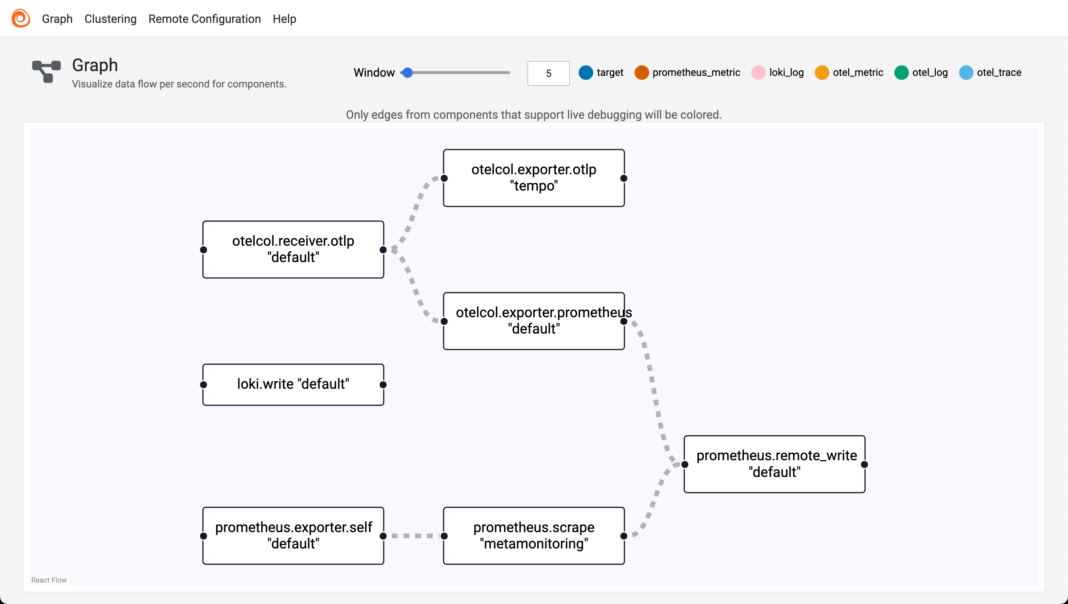Image resolution: width=1068 pixels, height=604 pixels.
Task: Click output handle of otelcol.exporter.prometheus node
Action: 624,322
